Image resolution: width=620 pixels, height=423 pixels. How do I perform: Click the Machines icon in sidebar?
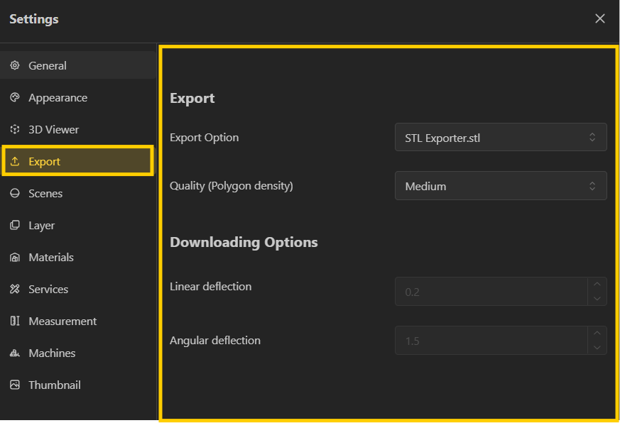pos(15,353)
